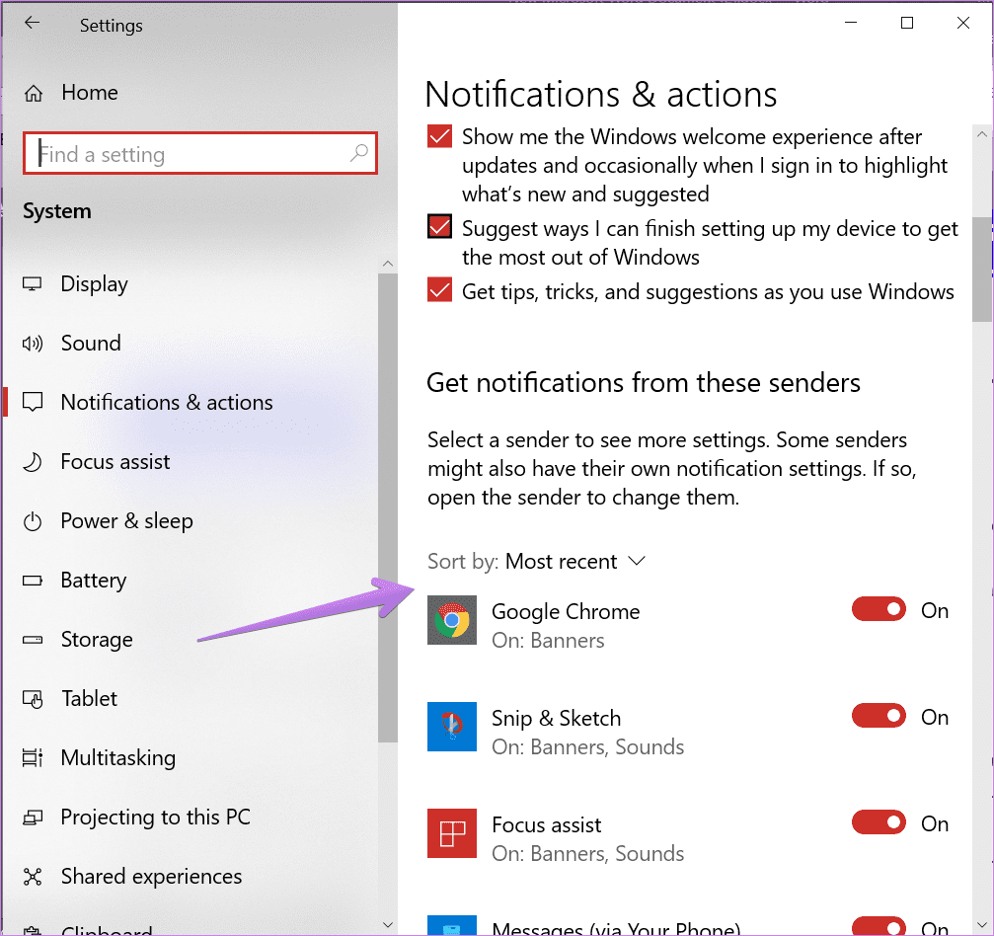Viewport: 994px width, 936px height.
Task: Open the Multitasking settings page
Action: point(118,758)
